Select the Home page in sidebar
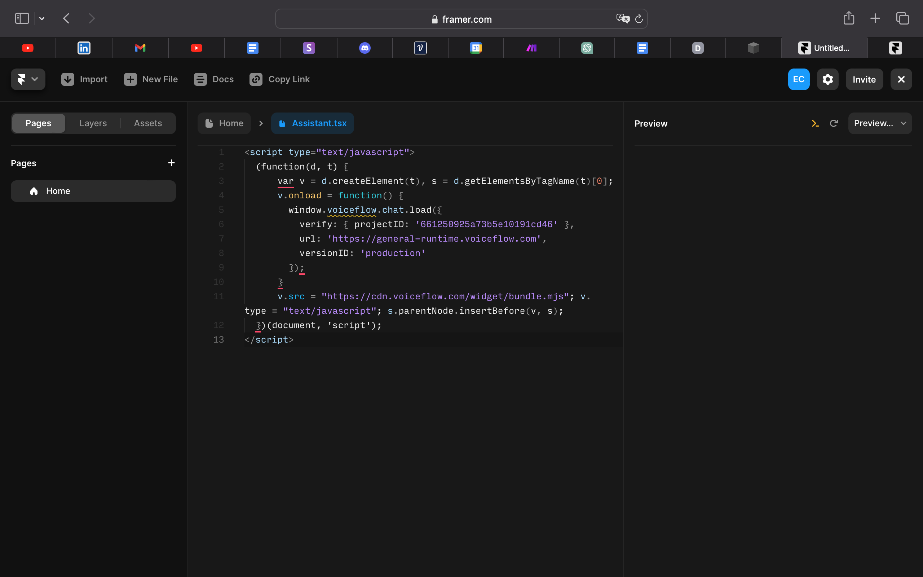The width and height of the screenshot is (923, 577). click(x=93, y=191)
